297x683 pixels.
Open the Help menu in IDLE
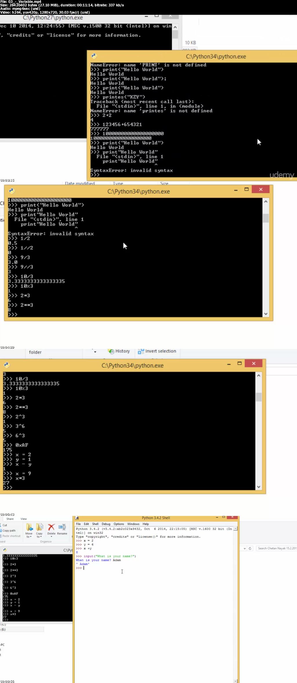coord(146,524)
